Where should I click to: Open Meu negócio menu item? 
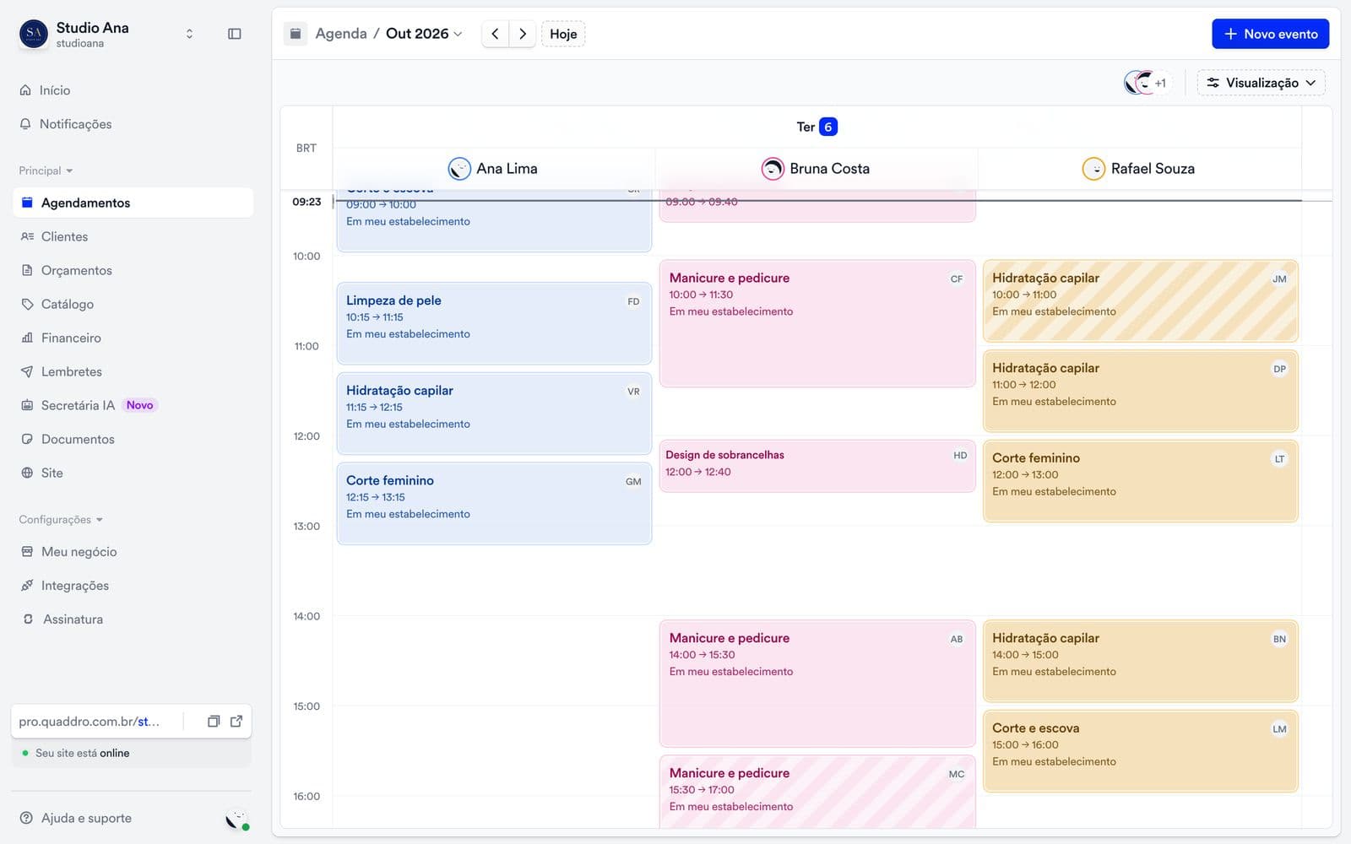(133, 551)
